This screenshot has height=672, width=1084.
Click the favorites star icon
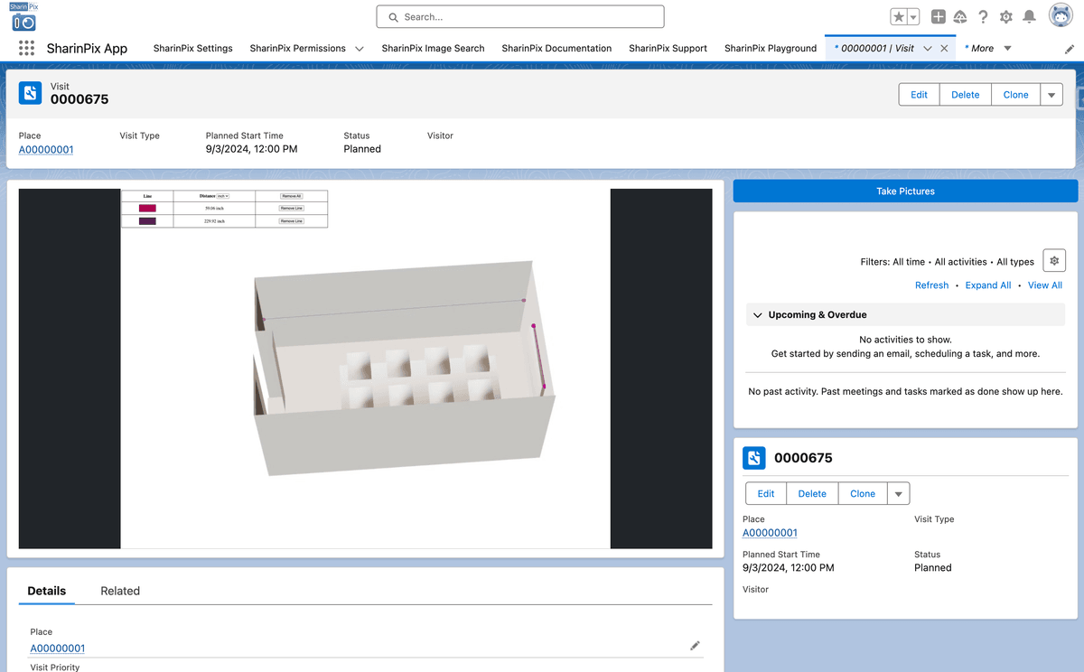pos(898,17)
